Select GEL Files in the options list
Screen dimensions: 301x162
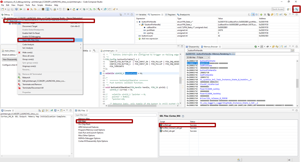(82, 121)
